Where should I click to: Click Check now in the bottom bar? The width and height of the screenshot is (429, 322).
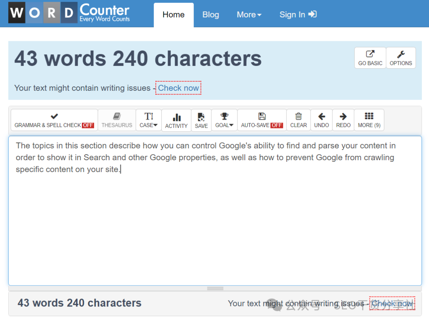(392, 303)
